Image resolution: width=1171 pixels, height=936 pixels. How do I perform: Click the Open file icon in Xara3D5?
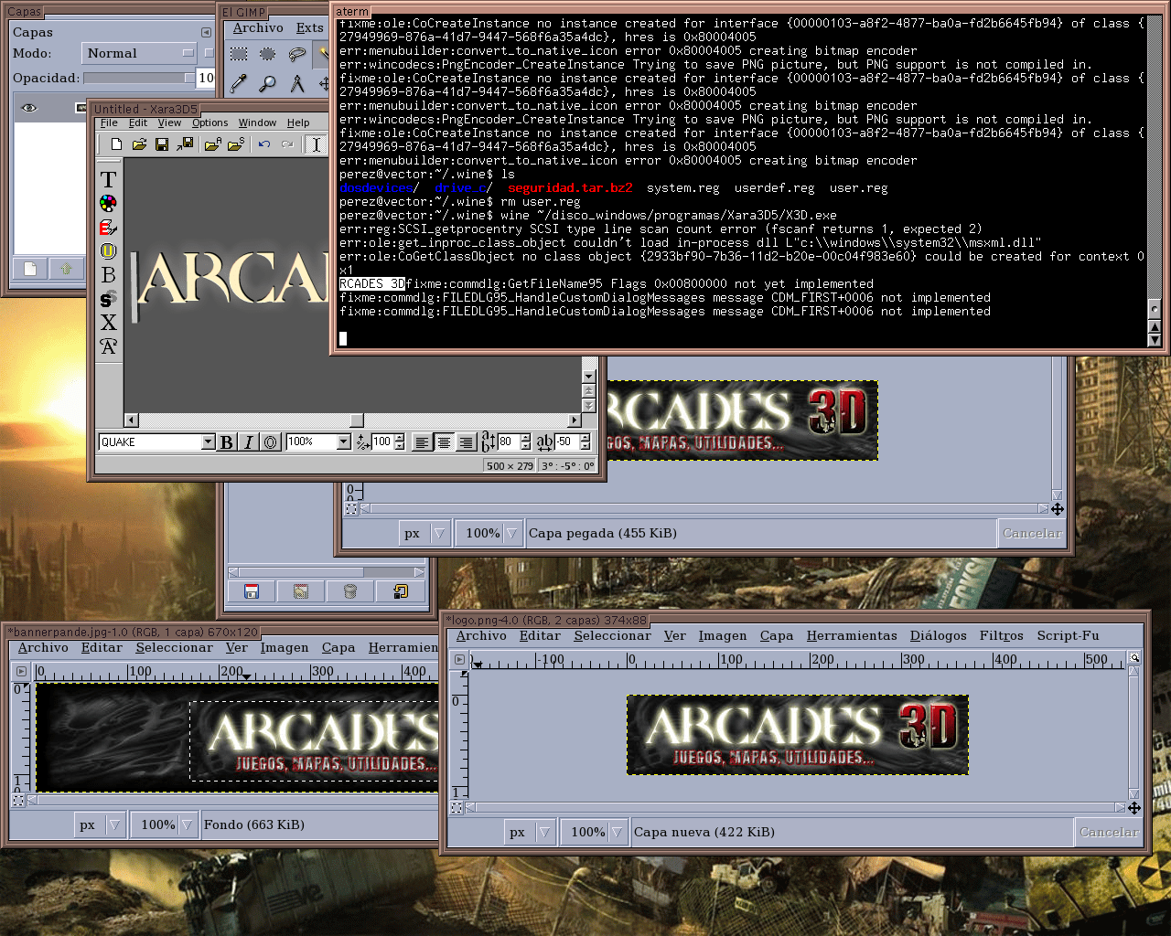[x=139, y=144]
